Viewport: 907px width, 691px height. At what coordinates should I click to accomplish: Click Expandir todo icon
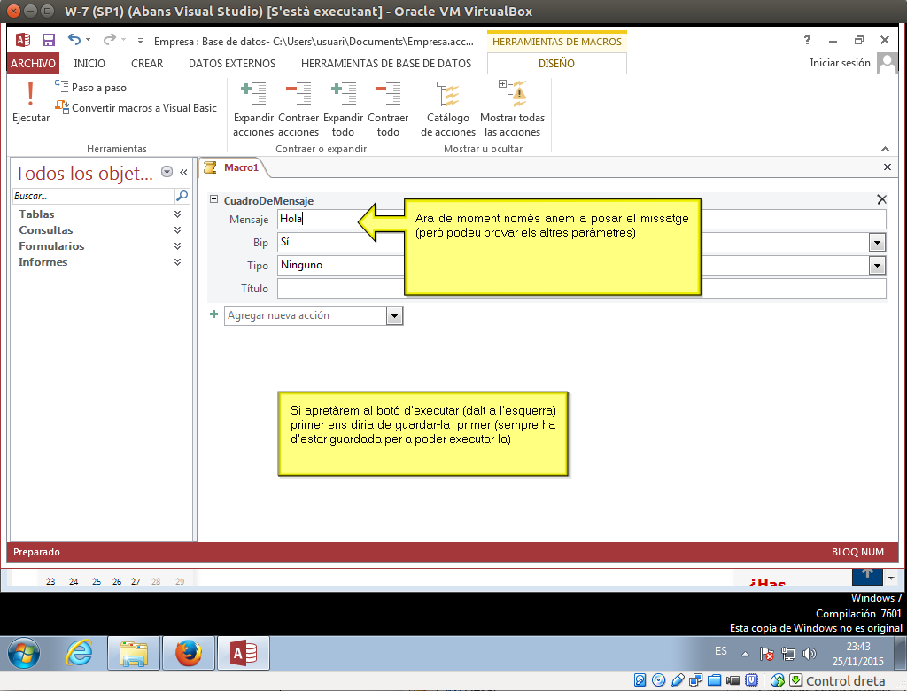(343, 109)
